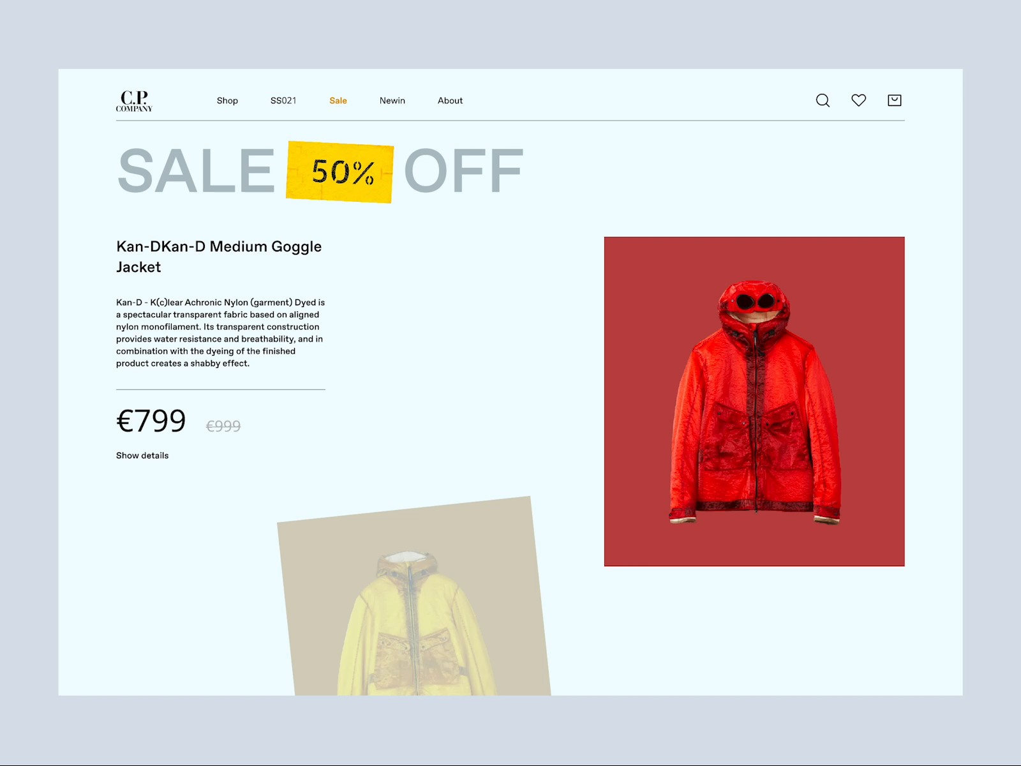Click the C.P. Company logo

point(134,101)
